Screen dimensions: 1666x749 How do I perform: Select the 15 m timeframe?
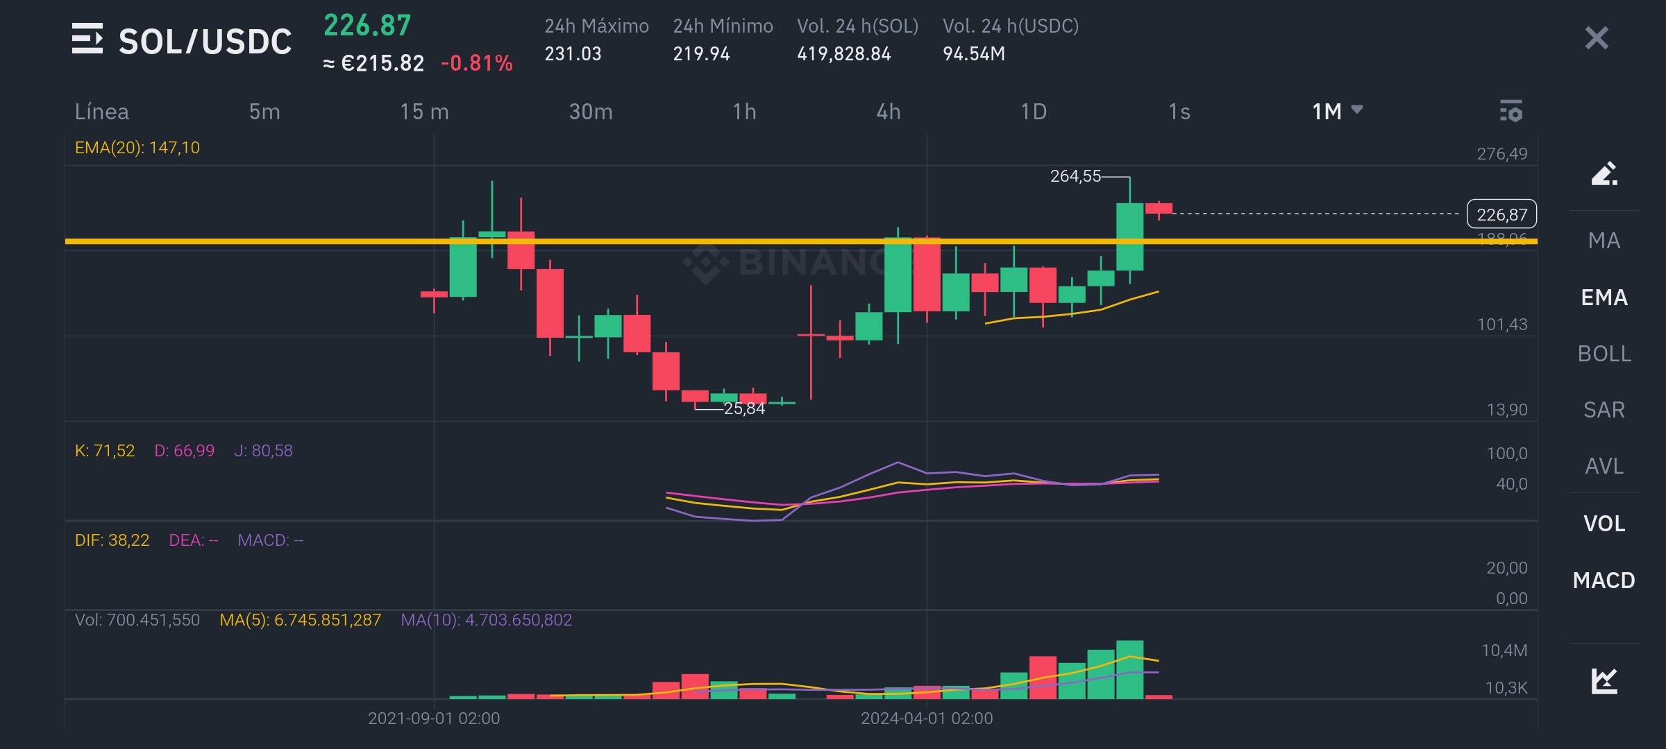click(x=424, y=112)
